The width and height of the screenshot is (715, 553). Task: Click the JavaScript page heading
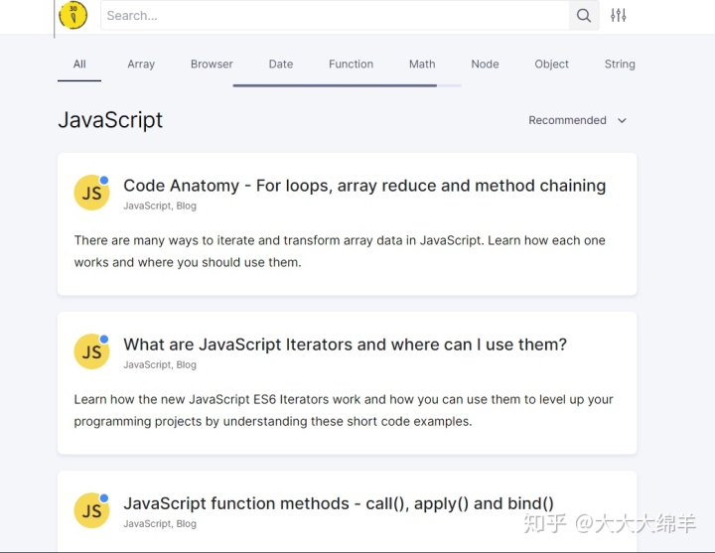click(x=110, y=120)
